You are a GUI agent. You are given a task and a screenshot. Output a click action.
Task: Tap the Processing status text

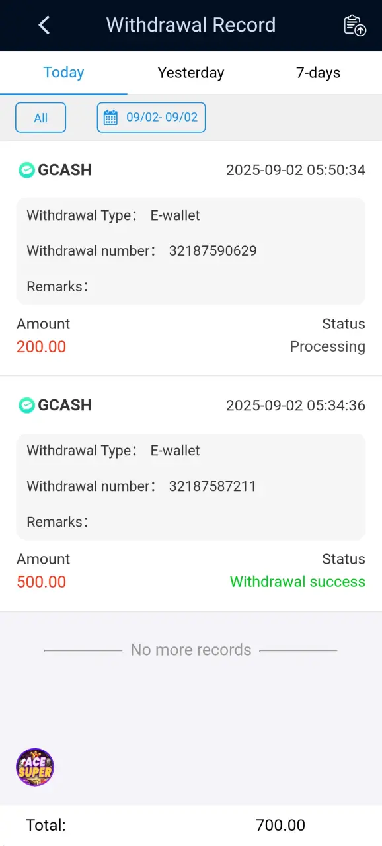click(328, 346)
